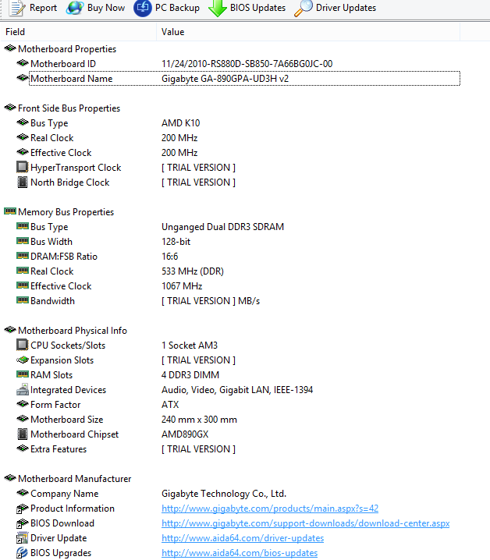The height and width of the screenshot is (560, 490).
Task: Select the 1067 MHz value
Action: 182,286
